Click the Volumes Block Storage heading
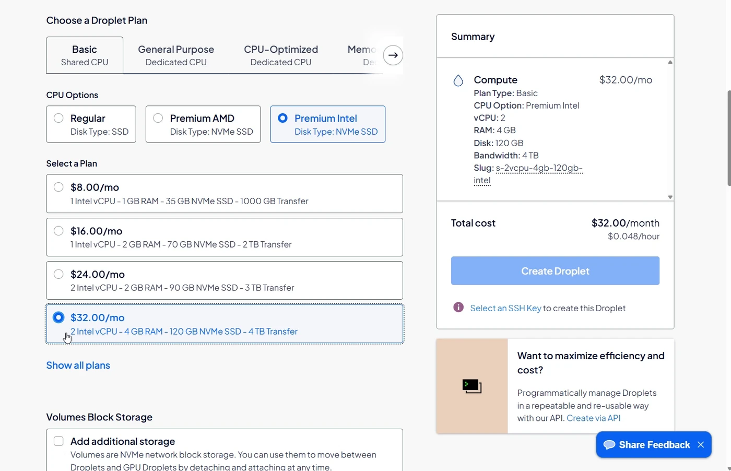 tap(99, 417)
